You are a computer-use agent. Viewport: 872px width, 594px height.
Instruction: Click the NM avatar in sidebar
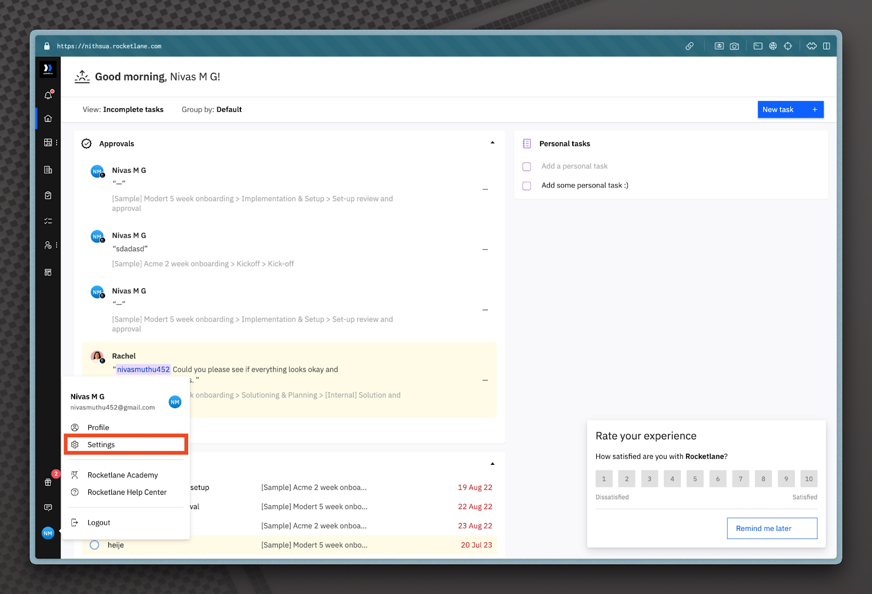pos(48,533)
